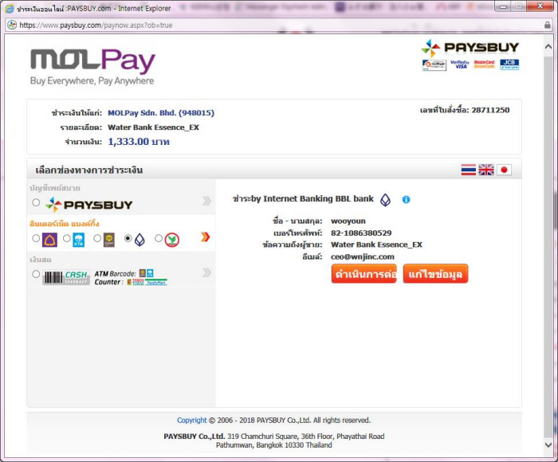Click the แก้ไขข้อมูล edit info button
Screen dimensions: 558x462
(x=435, y=274)
